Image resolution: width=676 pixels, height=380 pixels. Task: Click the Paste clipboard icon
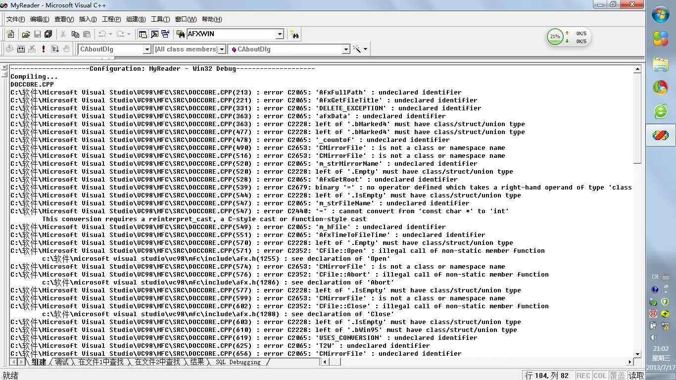tap(87, 34)
